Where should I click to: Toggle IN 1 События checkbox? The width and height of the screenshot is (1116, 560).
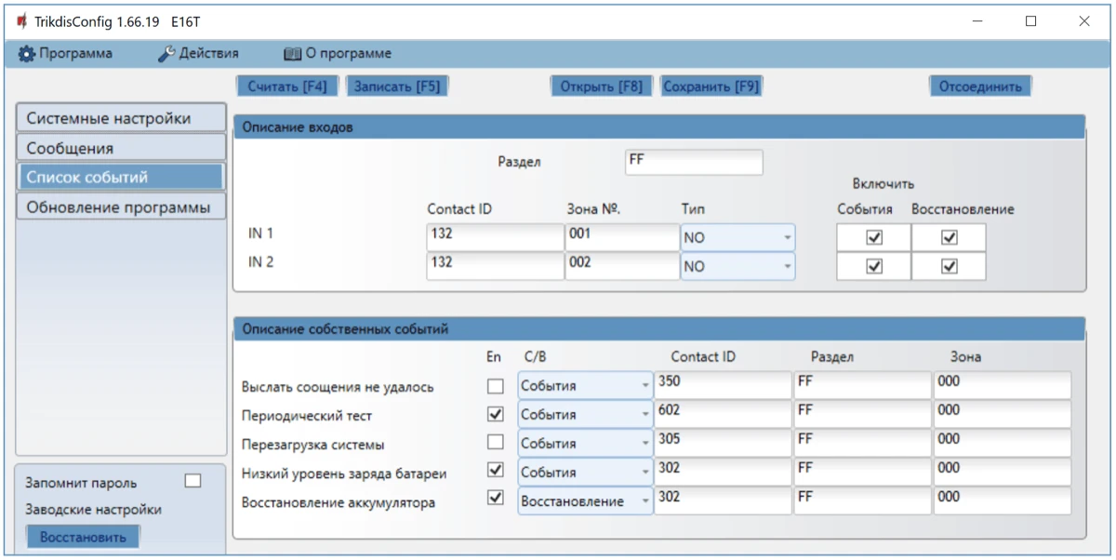click(873, 237)
